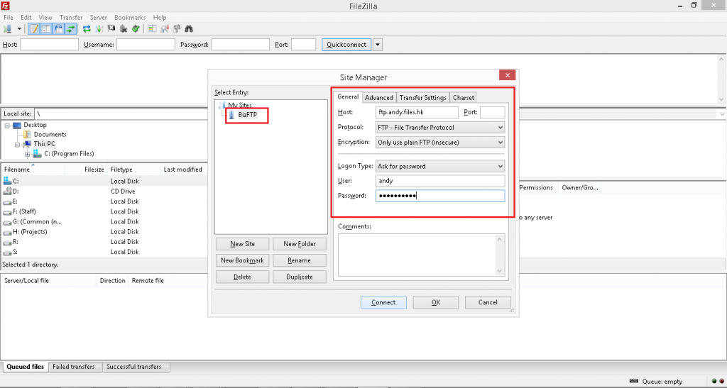Open the File menu
This screenshot has height=388, width=727.
tap(9, 18)
